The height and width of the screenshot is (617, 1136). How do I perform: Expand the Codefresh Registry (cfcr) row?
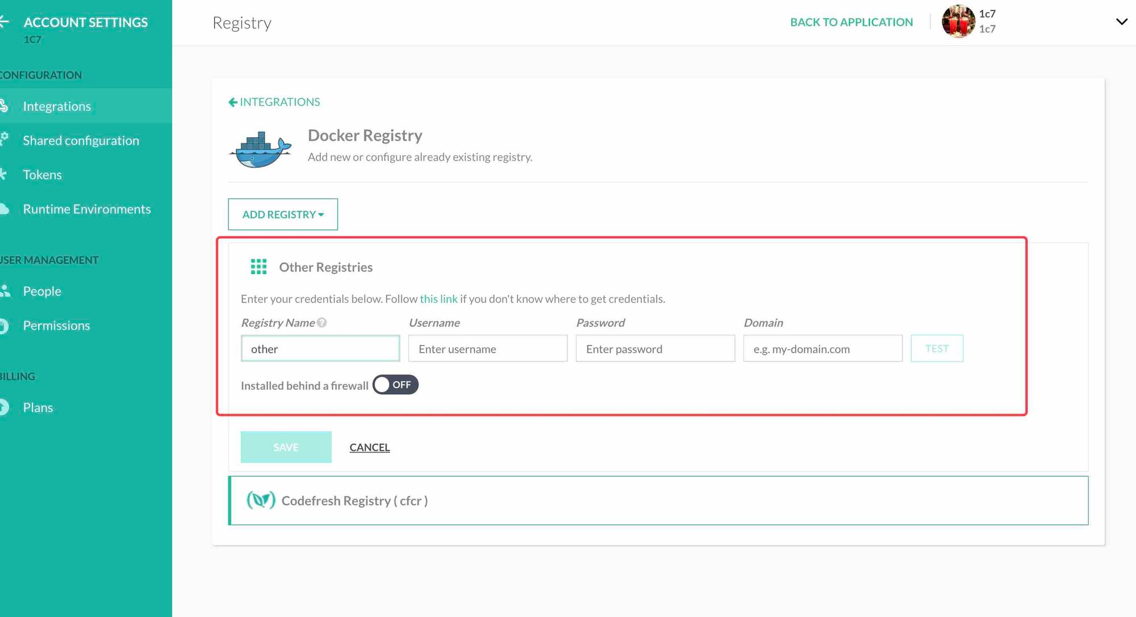tap(659, 501)
